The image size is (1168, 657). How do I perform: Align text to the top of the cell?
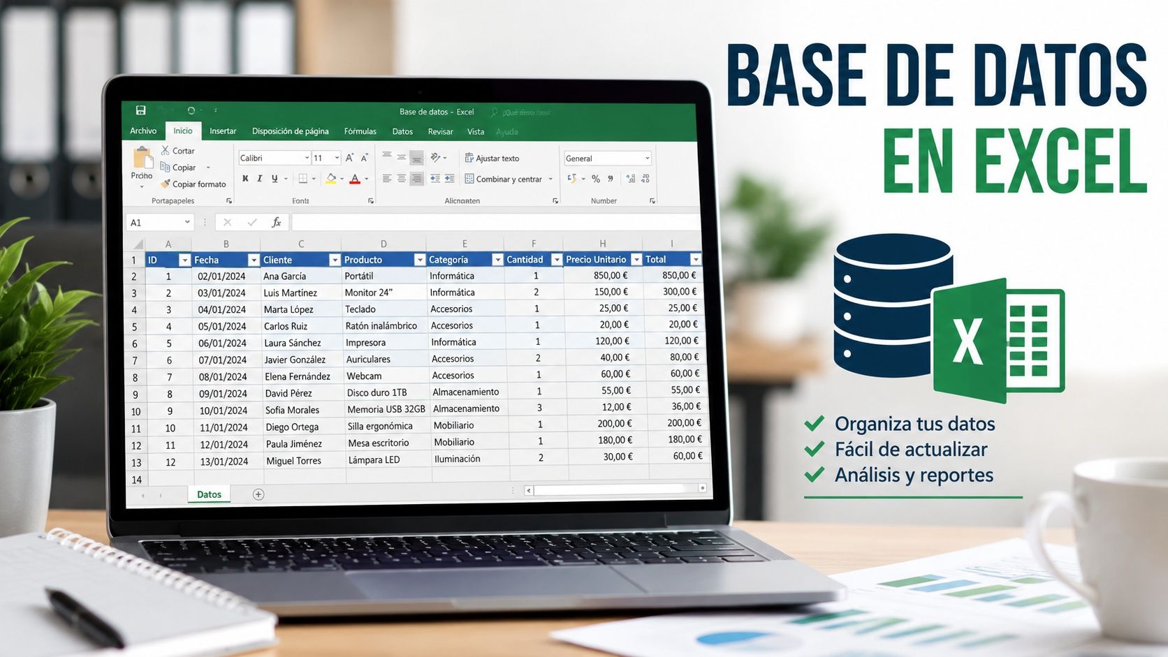coord(387,154)
